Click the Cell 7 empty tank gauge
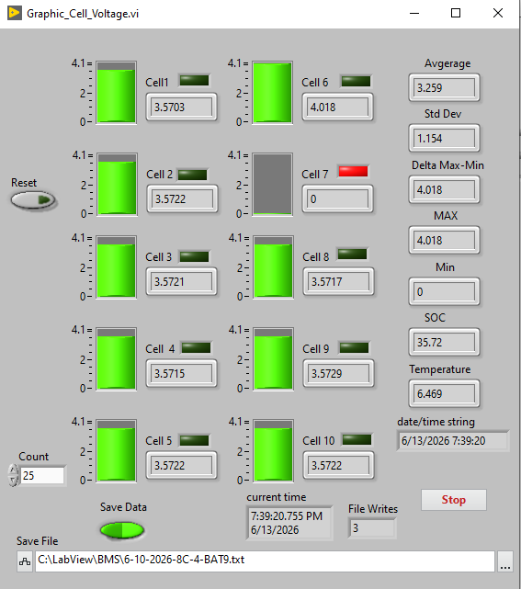The width and height of the screenshot is (521, 589). (x=272, y=184)
